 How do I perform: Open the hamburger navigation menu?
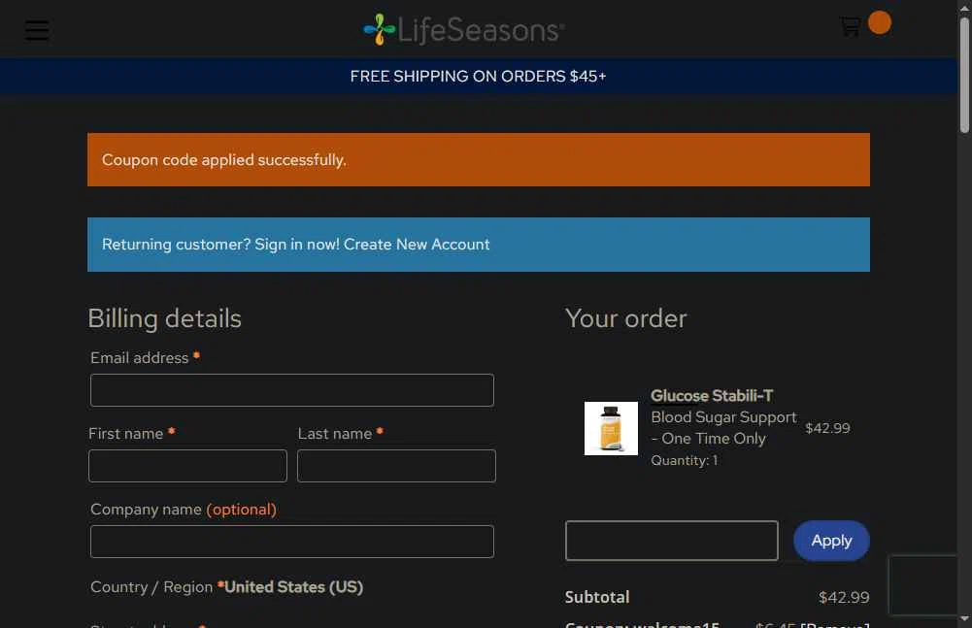point(37,30)
